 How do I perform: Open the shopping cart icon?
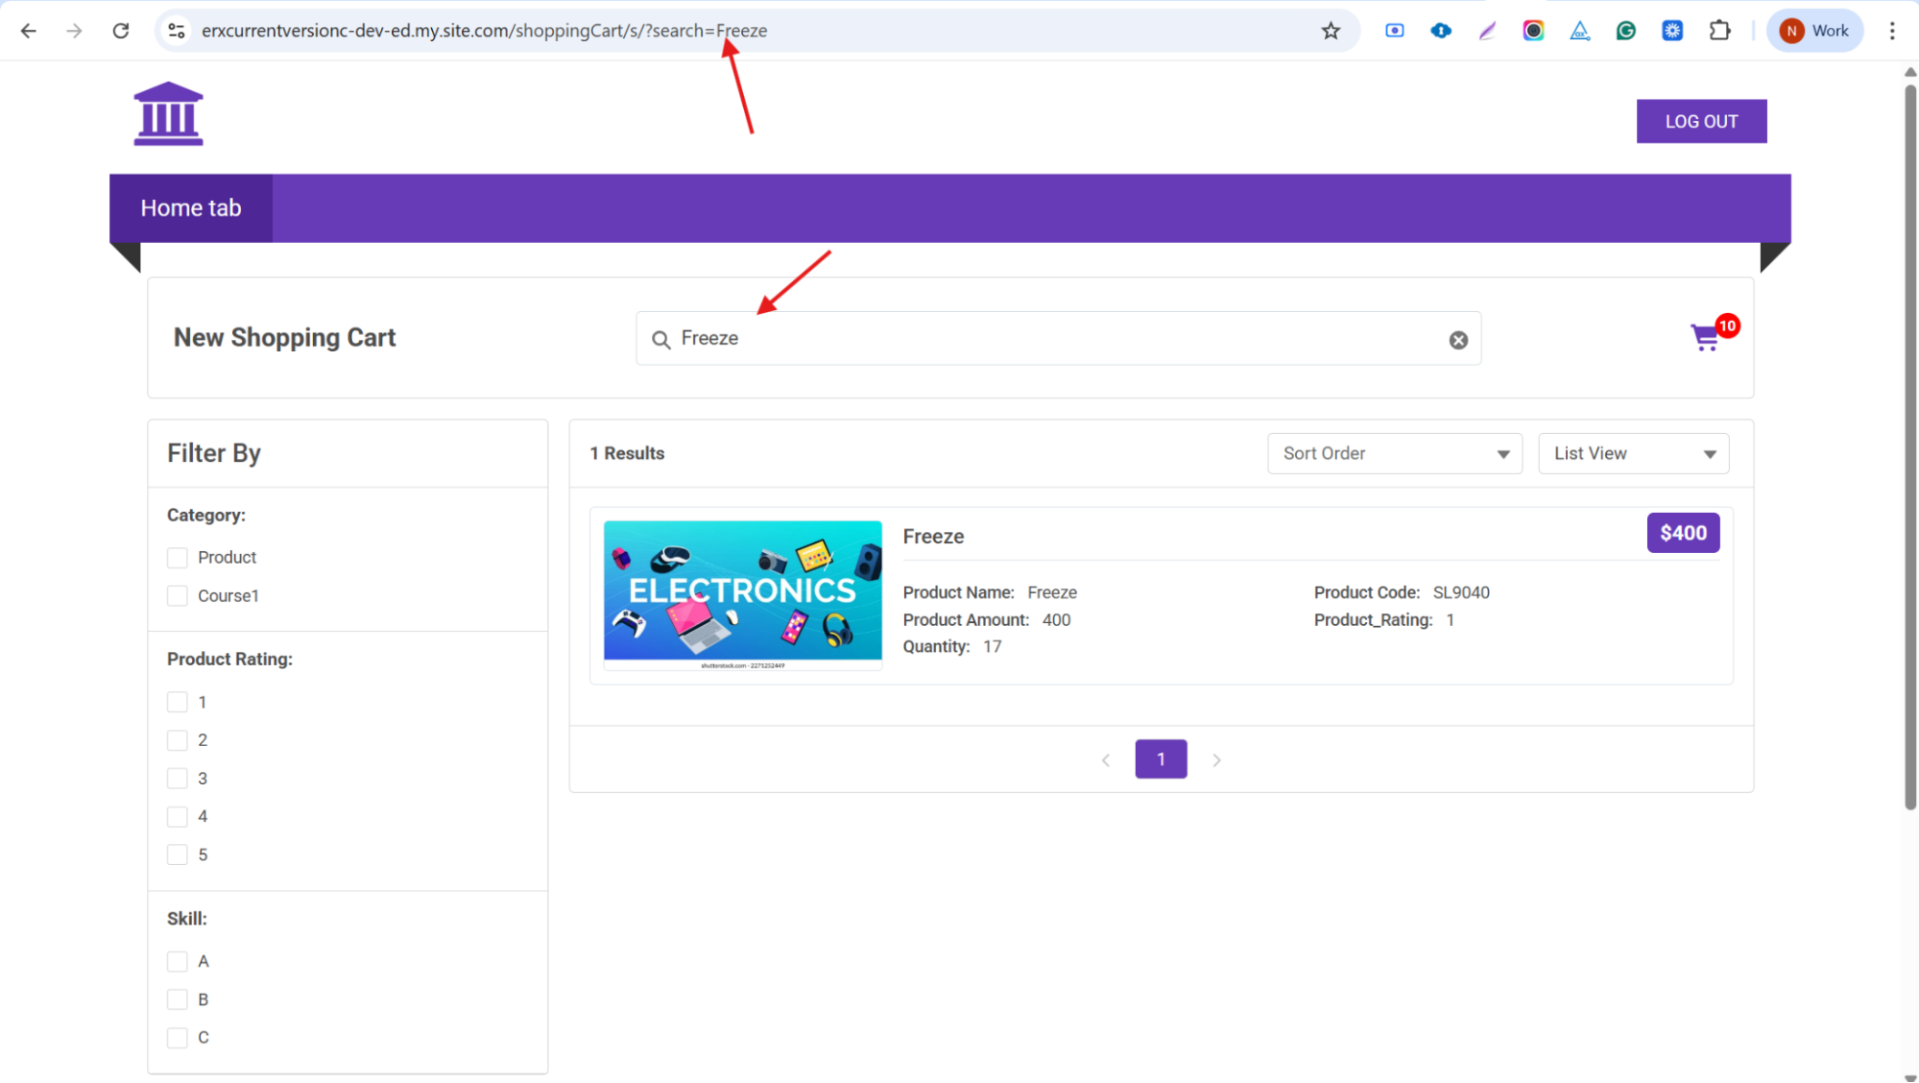click(x=1706, y=337)
